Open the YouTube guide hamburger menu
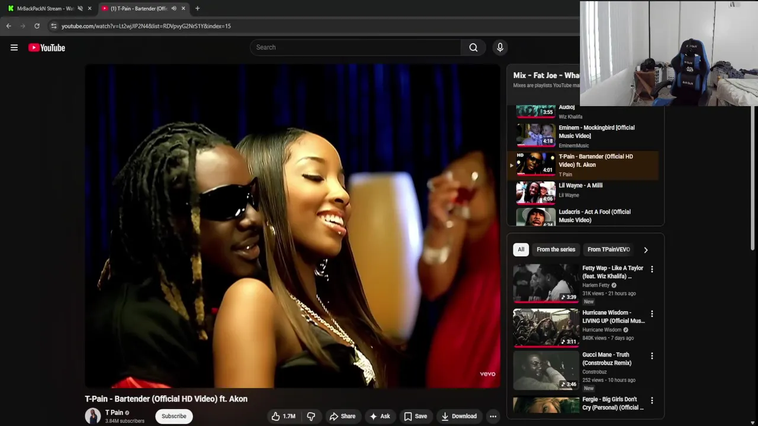 [x=14, y=48]
